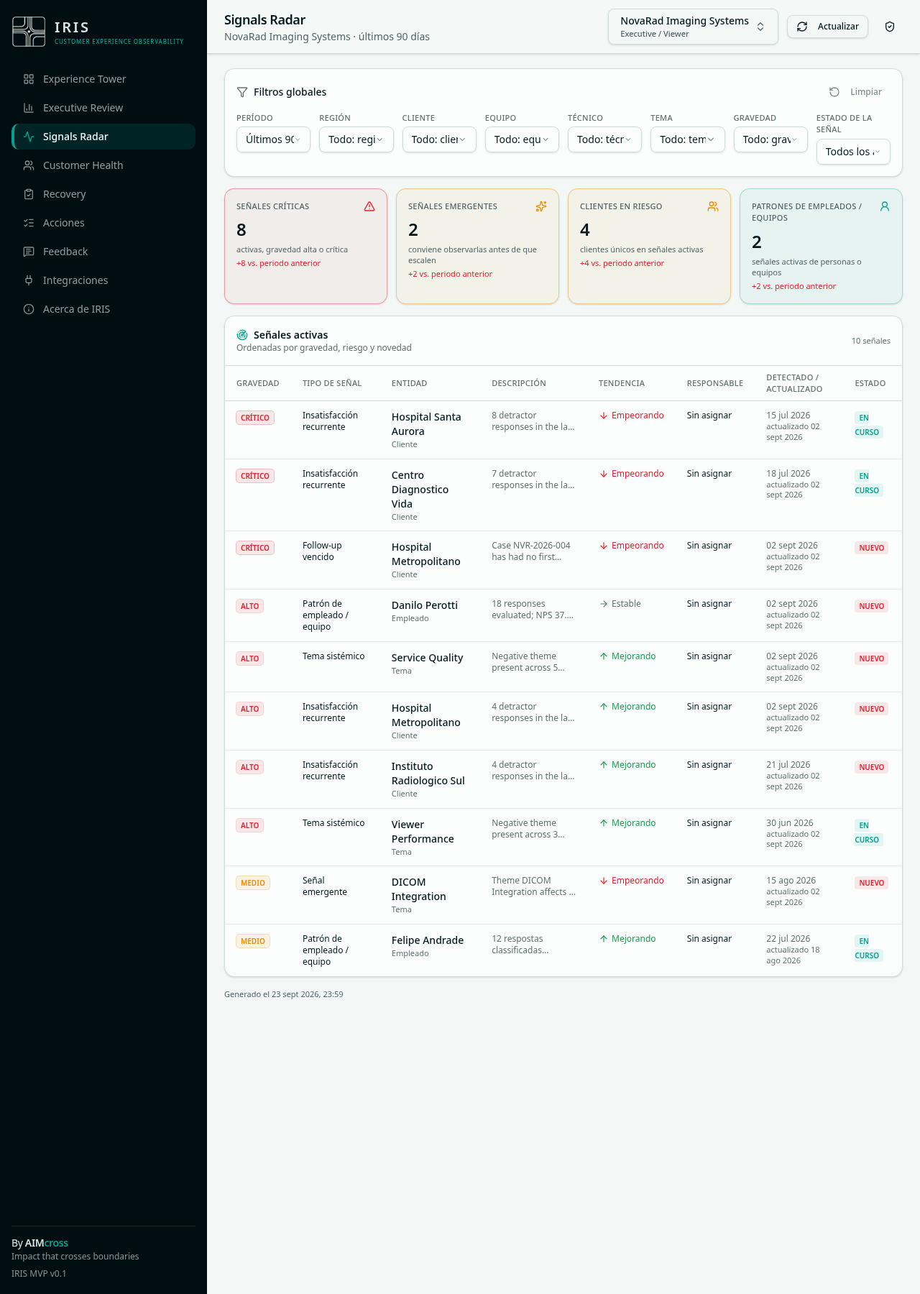
Task: Open the Período filter dropdown
Action: (273, 139)
